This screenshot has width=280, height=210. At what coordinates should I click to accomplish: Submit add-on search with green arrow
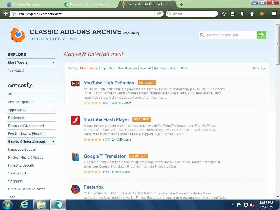tap(261, 35)
